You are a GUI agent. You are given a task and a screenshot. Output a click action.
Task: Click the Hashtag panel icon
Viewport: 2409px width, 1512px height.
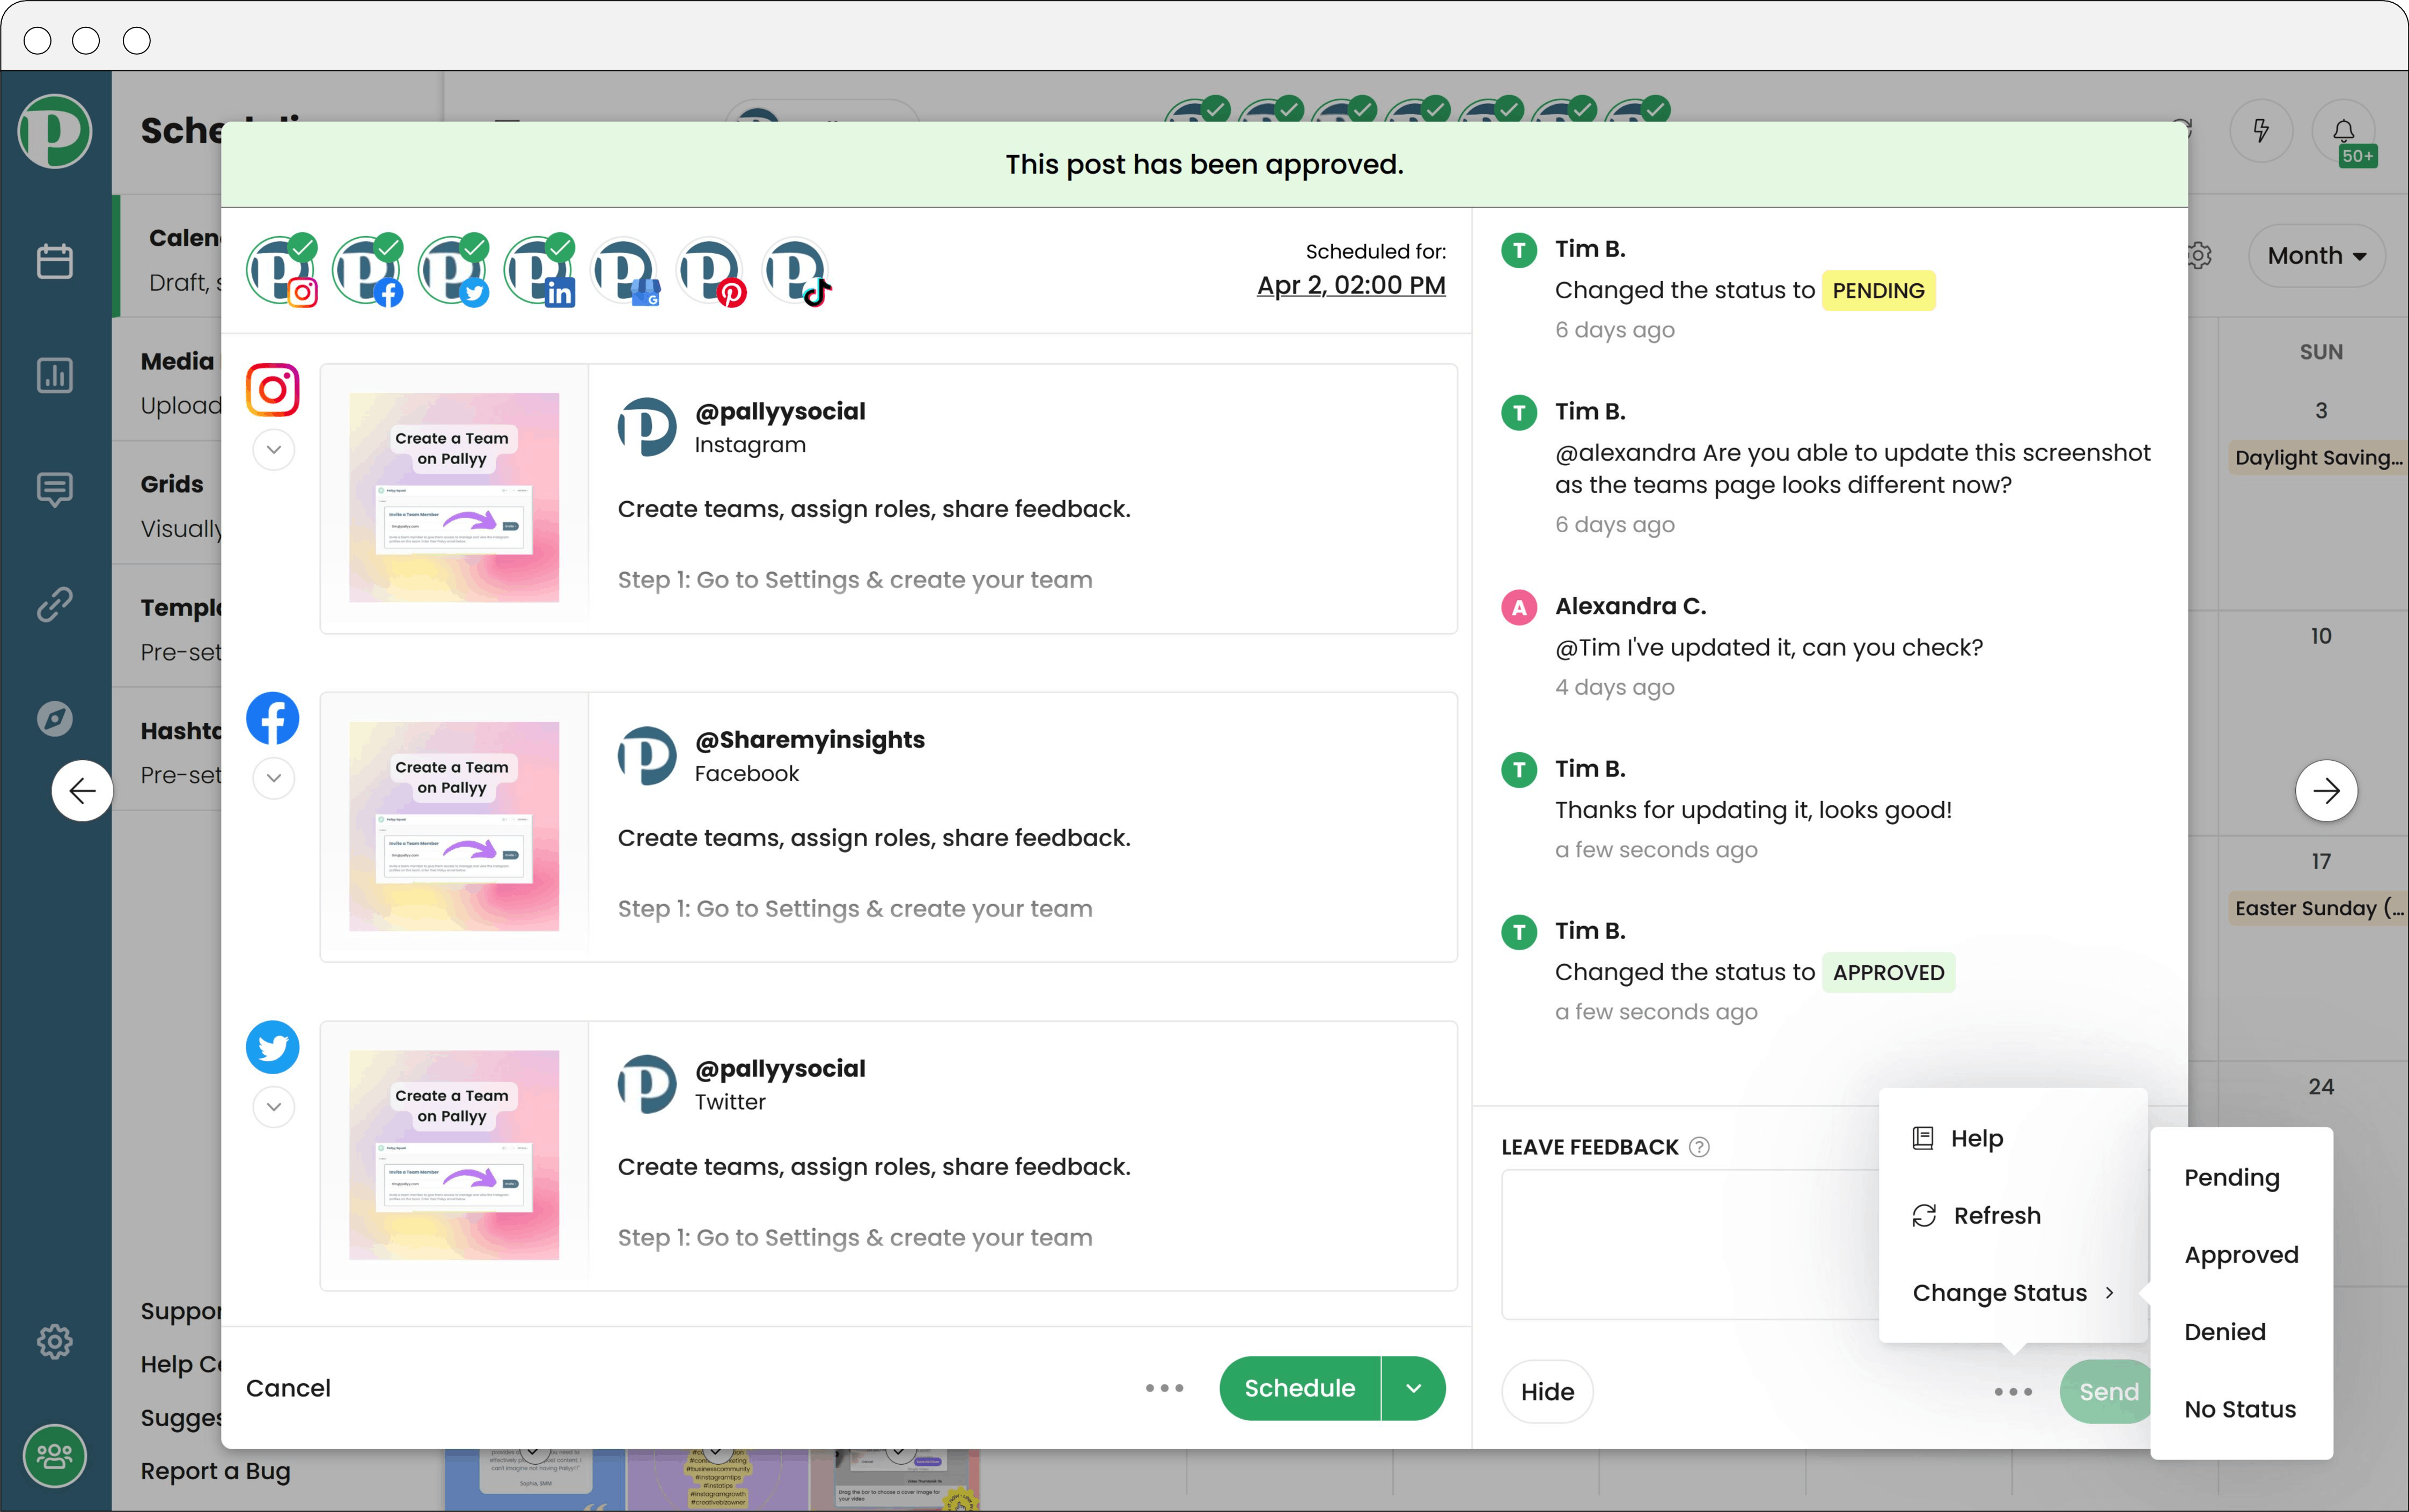[56, 720]
